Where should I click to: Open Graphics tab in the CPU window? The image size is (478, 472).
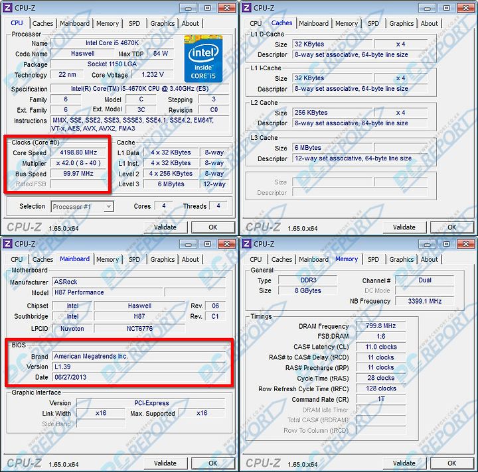(163, 23)
